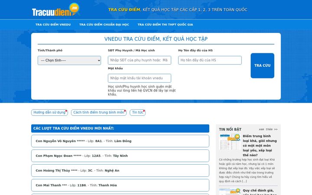Click the xem thêm >> link
312x195 pixels.
click(x=268, y=129)
